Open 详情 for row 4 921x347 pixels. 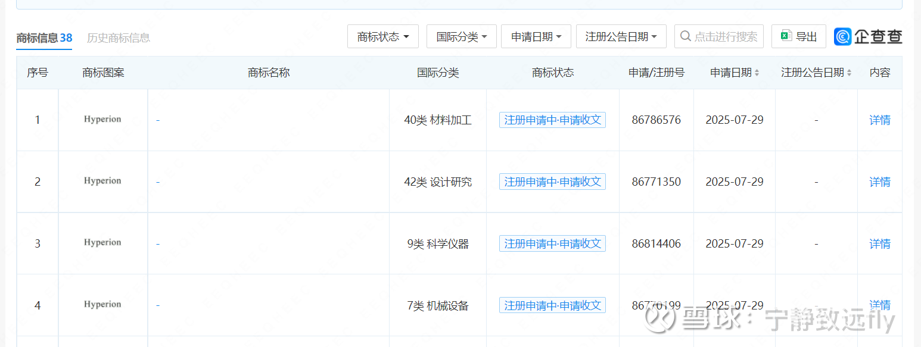click(880, 305)
